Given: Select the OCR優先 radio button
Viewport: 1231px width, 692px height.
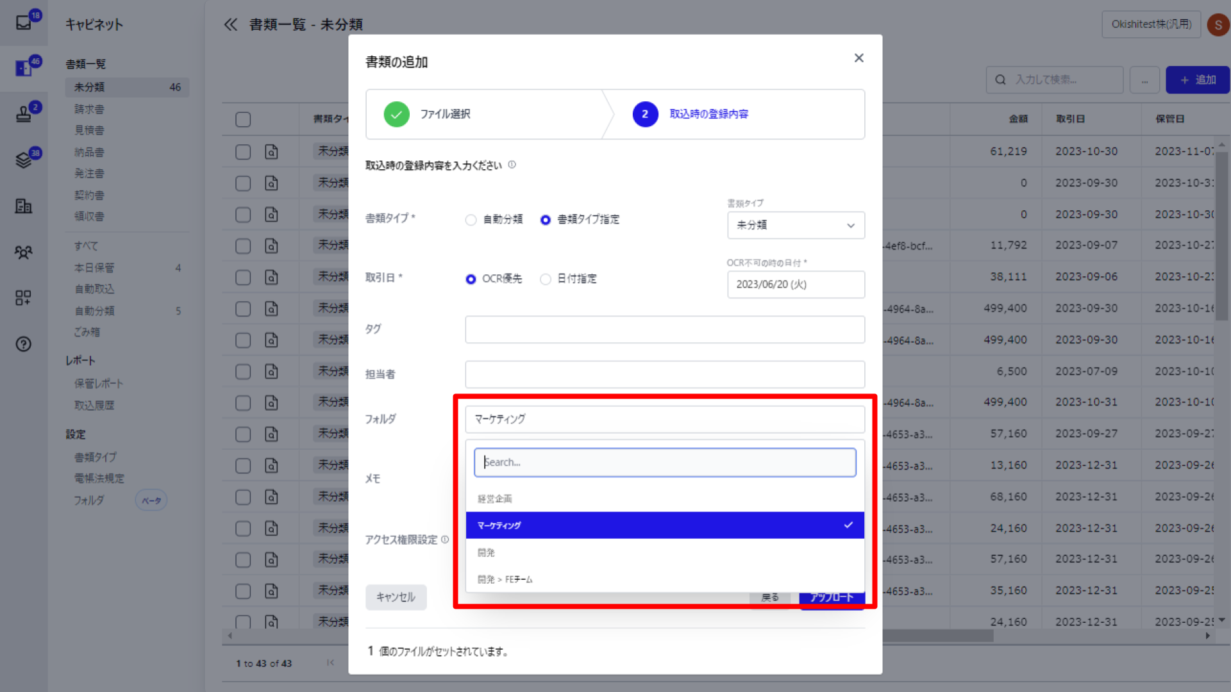Looking at the screenshot, I should [471, 279].
